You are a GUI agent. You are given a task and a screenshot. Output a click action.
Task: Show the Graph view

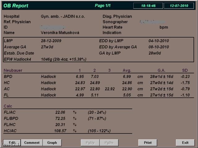[52, 142]
